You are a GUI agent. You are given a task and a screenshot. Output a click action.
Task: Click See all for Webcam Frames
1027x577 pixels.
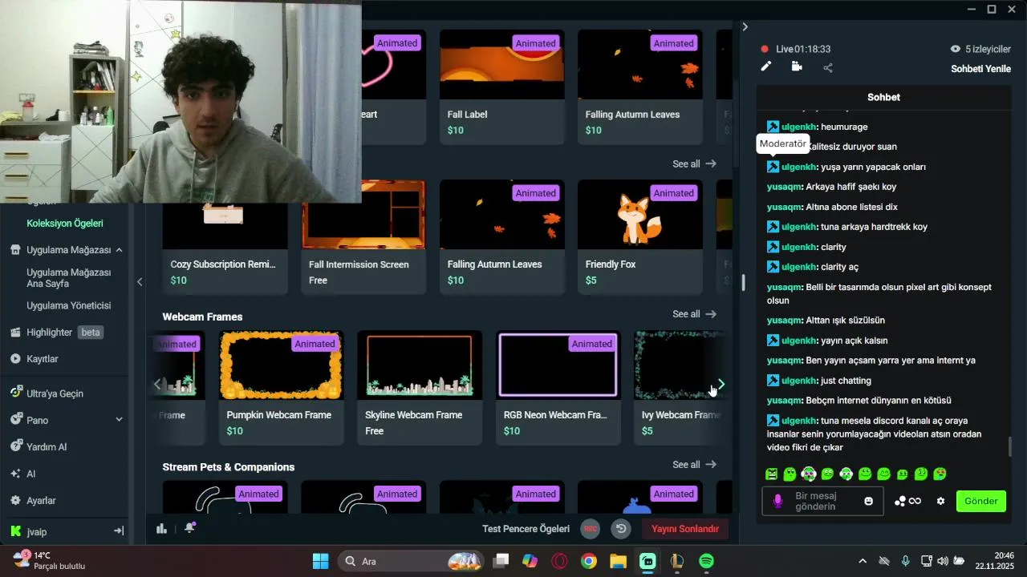pos(694,314)
